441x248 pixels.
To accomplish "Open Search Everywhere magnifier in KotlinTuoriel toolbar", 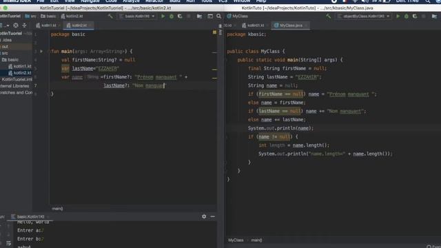I will tap(219, 17).
